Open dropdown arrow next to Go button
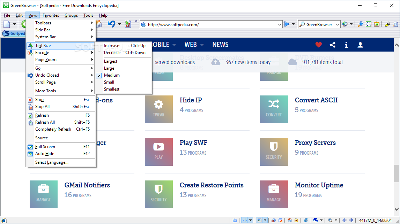The height and width of the screenshot is (224, 400). (x=293, y=24)
